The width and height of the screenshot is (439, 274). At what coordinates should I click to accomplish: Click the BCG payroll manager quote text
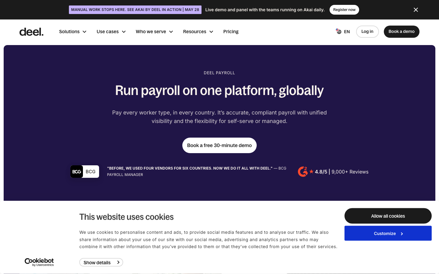[197, 171]
